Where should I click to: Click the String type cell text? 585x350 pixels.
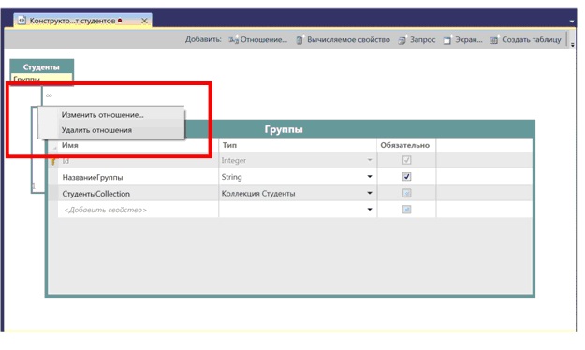232,177
